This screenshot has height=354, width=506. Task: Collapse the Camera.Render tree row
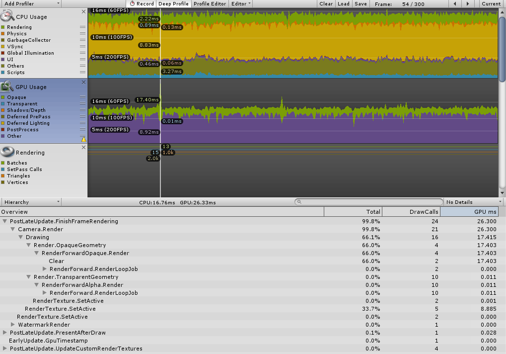click(x=12, y=229)
